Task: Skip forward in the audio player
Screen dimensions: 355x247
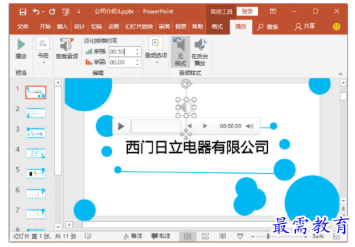Action: coord(205,126)
